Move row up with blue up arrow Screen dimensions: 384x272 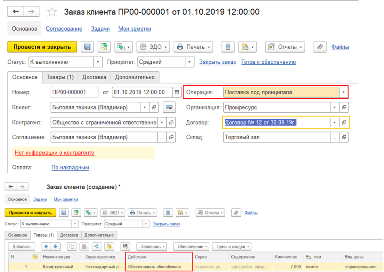click(x=46, y=247)
